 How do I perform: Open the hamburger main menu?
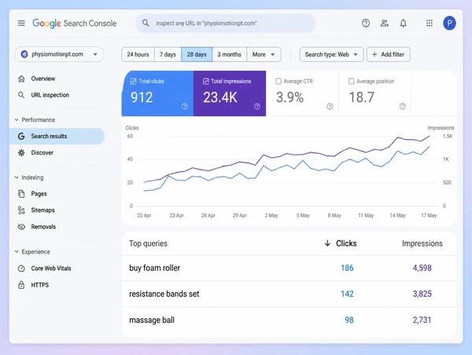pyautogui.click(x=21, y=23)
